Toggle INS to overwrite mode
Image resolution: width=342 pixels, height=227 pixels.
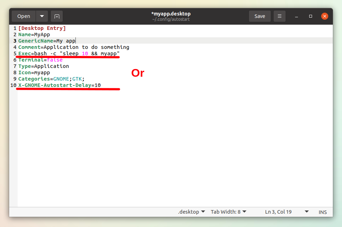tap(323, 212)
